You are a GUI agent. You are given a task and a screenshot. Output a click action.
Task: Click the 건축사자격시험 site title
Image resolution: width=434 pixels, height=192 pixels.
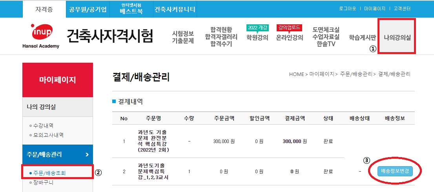109,36
